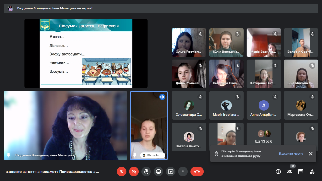This screenshot has height=181, width=322.
Task: Toggle the camera off button
Action: 134,172
